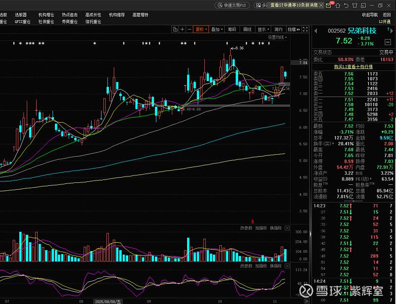The image size is (396, 304).
Task: Click 换指标 on the bottom indicator panel
Action: click(276, 266)
